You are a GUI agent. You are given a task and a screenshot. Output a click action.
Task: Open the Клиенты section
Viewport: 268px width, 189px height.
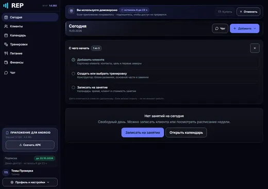click(x=30, y=26)
